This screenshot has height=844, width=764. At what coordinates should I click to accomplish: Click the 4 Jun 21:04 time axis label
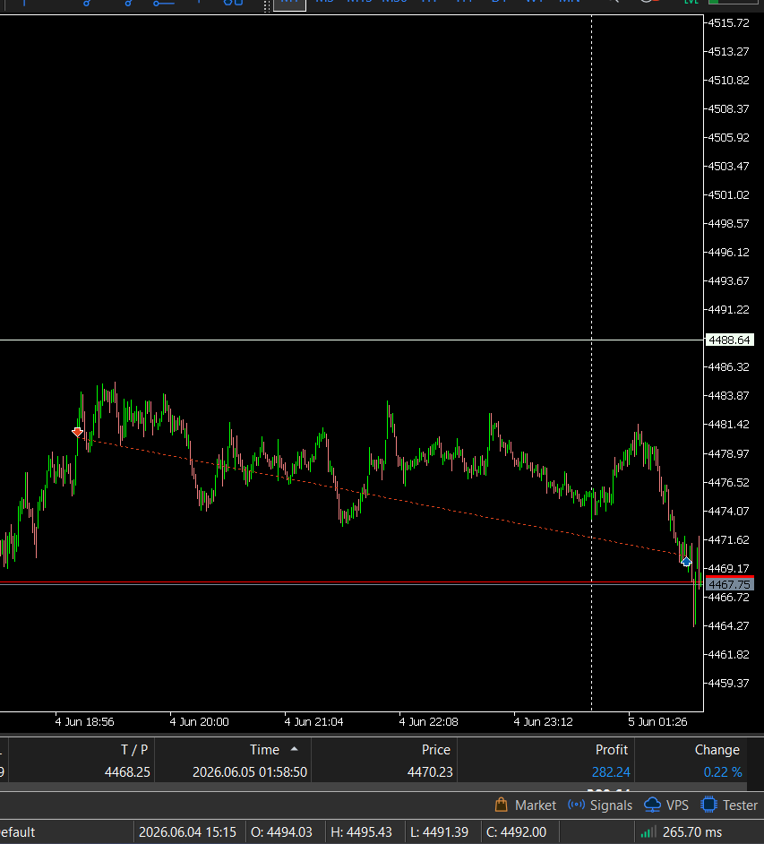click(313, 722)
